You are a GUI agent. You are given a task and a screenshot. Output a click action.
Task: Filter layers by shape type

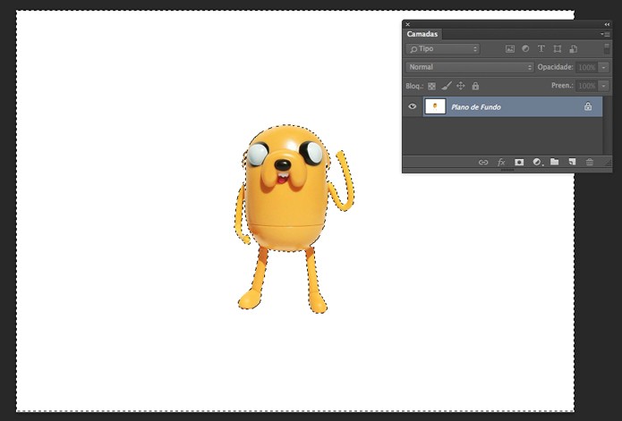558,48
